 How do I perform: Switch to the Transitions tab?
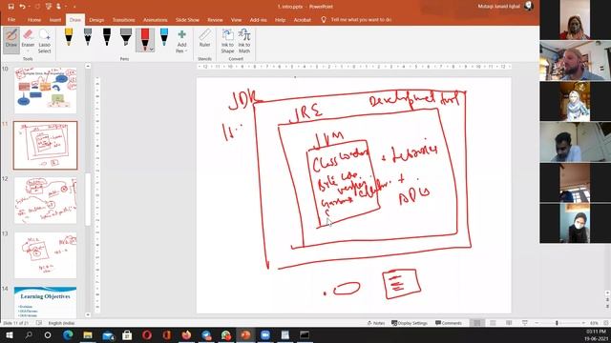123,19
